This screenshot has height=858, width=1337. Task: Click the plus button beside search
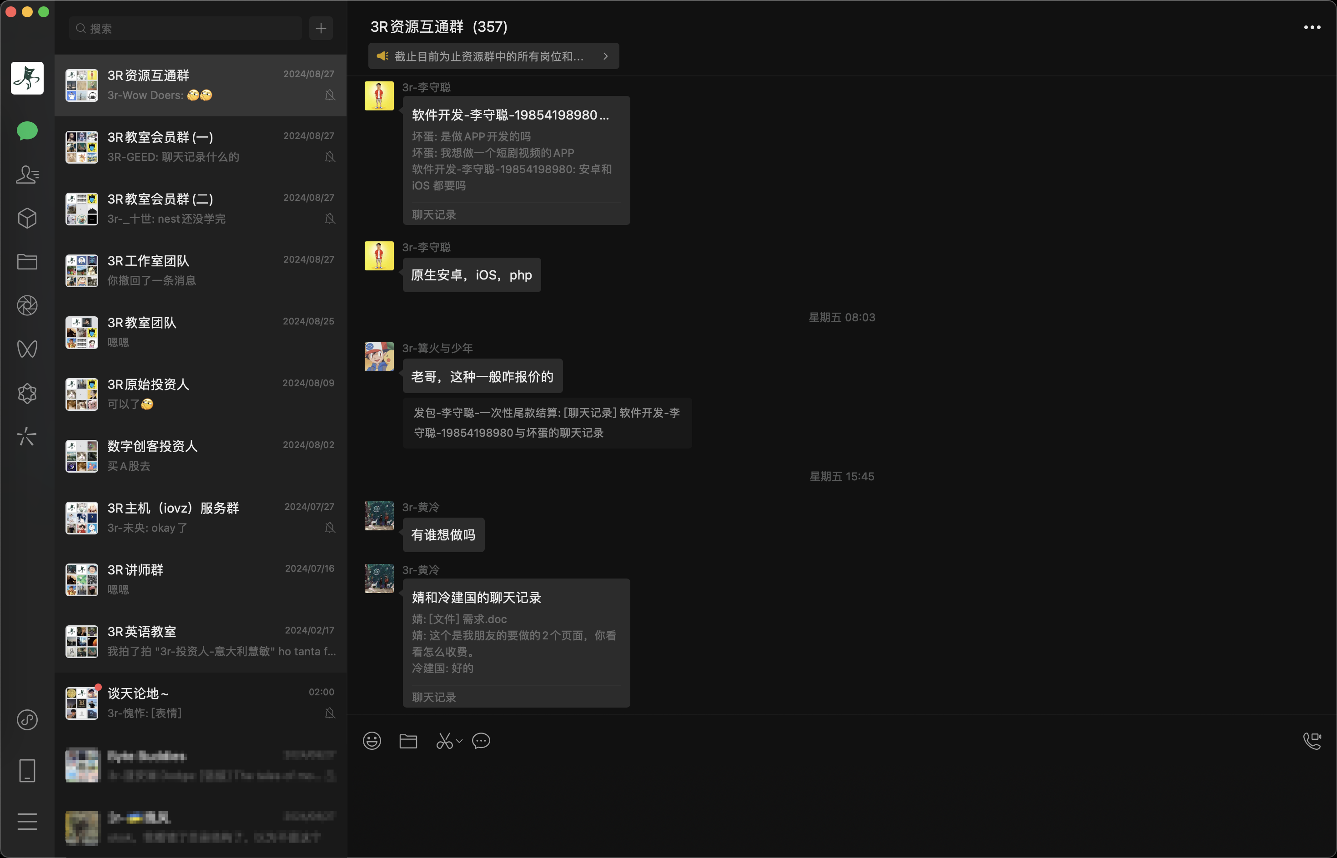click(x=321, y=29)
